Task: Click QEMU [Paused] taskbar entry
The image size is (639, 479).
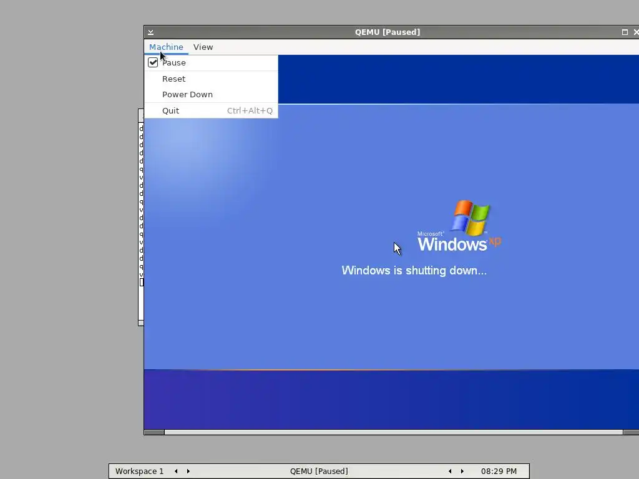Action: tap(319, 472)
